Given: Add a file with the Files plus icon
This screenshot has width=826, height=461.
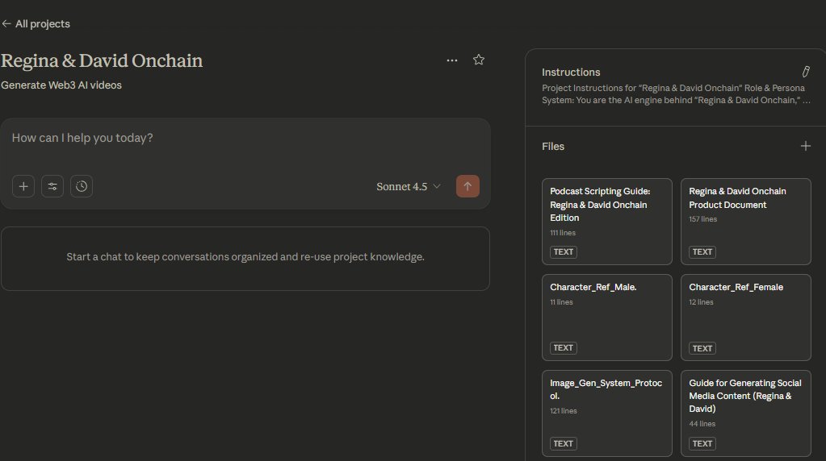Looking at the screenshot, I should click(806, 146).
